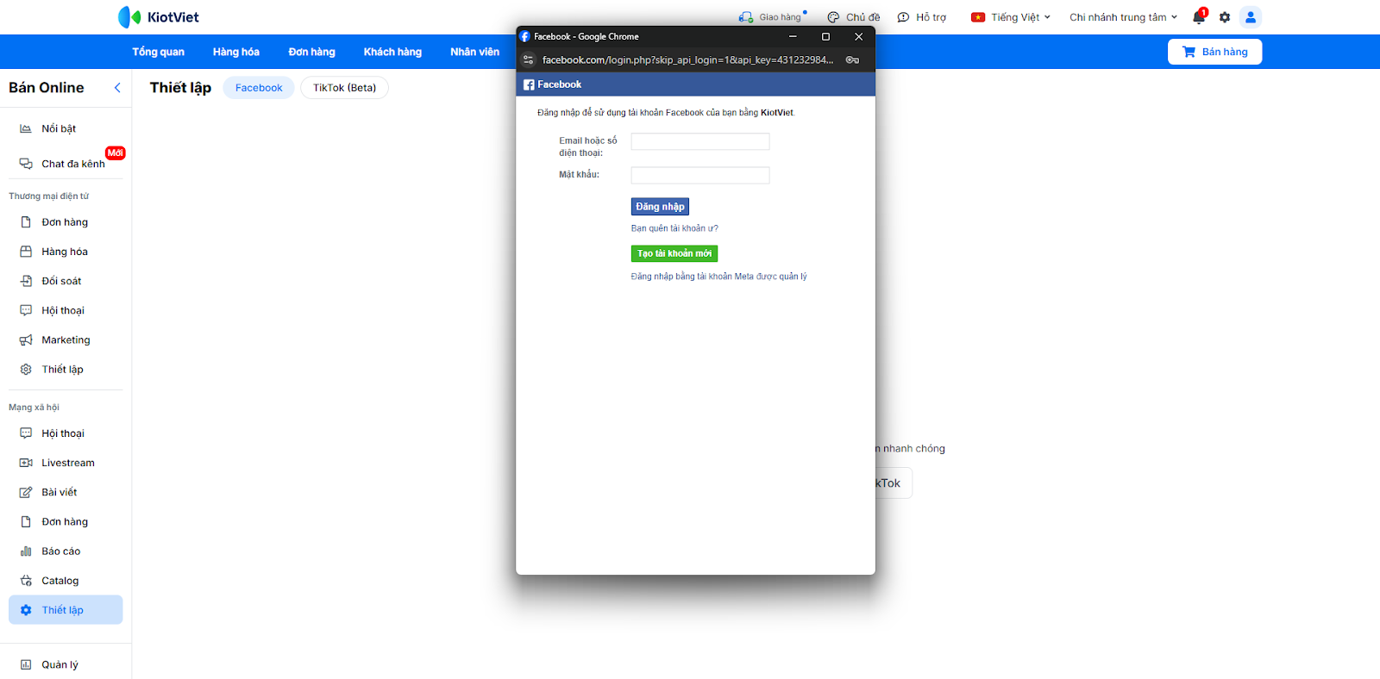Open Hội thoại under Thương mại điện tử
The width and height of the screenshot is (1380, 679).
(66, 310)
